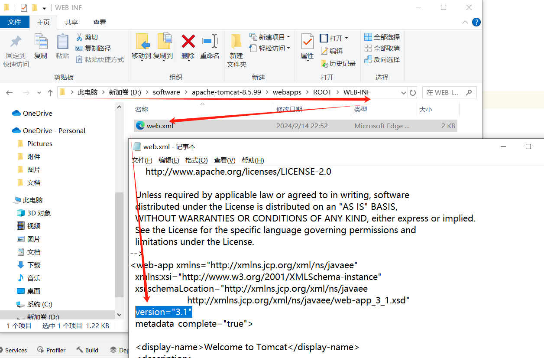
Task: Click apache-tomcat-8.5.99 in breadcrumb
Action: [x=227, y=92]
